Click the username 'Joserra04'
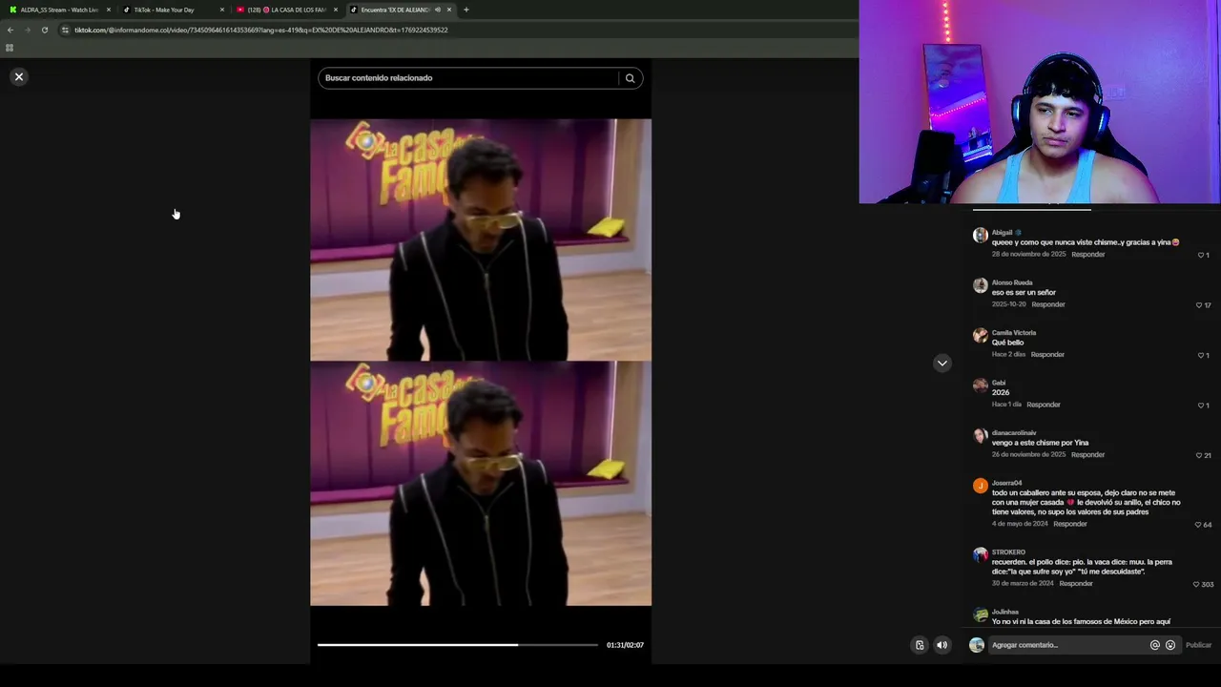 (x=1006, y=483)
